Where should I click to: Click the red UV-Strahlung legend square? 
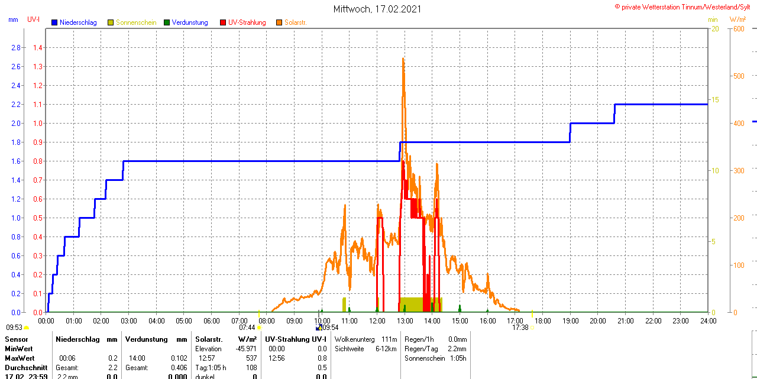pyautogui.click(x=223, y=22)
